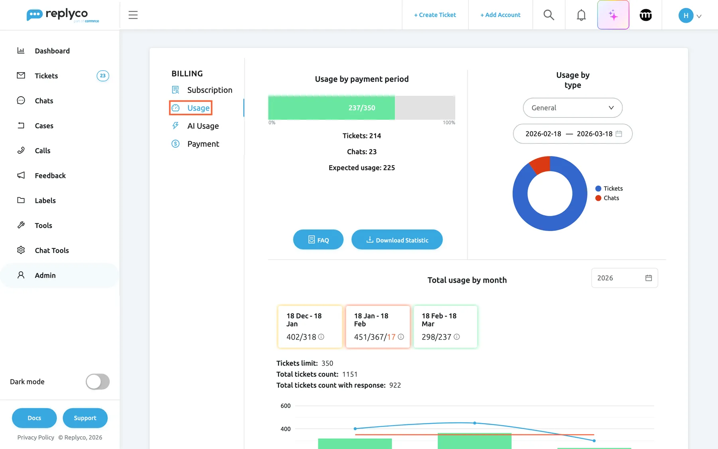Click the Dashboard chart icon
This screenshot has height=449, width=718.
pyautogui.click(x=21, y=51)
